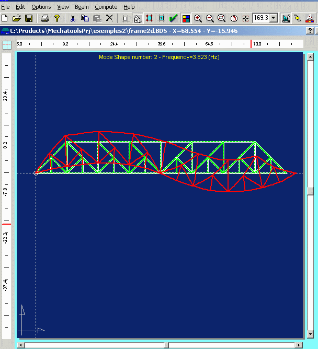This screenshot has width=318, height=349.
Task: Click the file path title bar text
Action: pyautogui.click(x=124, y=31)
